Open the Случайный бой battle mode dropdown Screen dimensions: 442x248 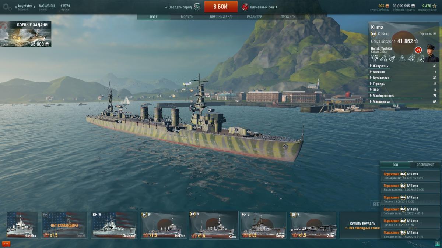point(264,7)
